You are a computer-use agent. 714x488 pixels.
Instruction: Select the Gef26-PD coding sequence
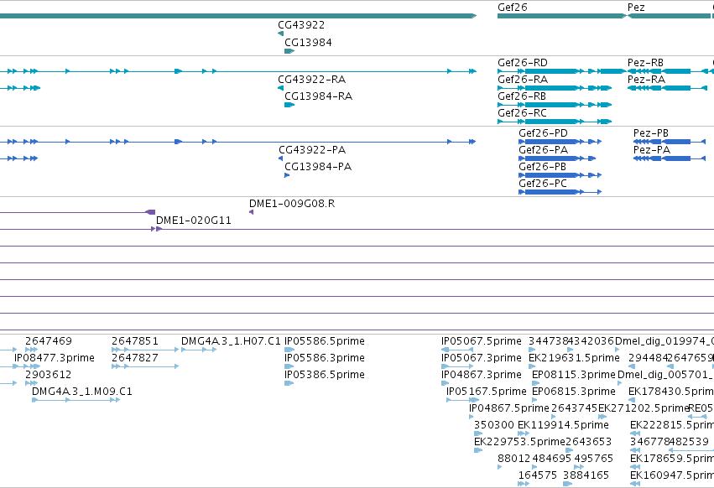pos(560,142)
